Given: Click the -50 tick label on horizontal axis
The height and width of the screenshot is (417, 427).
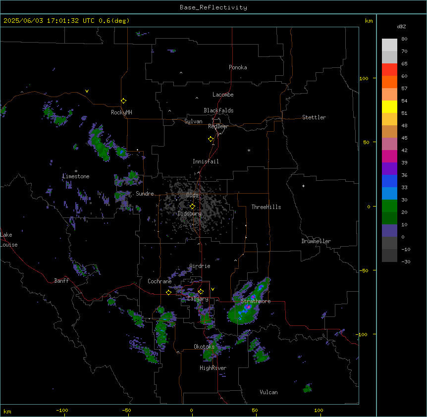Looking at the screenshot, I should click(126, 410).
